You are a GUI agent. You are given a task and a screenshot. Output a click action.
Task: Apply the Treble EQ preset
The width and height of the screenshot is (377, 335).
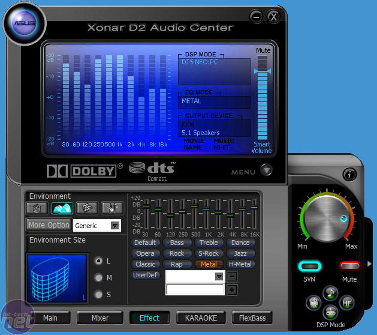209,243
